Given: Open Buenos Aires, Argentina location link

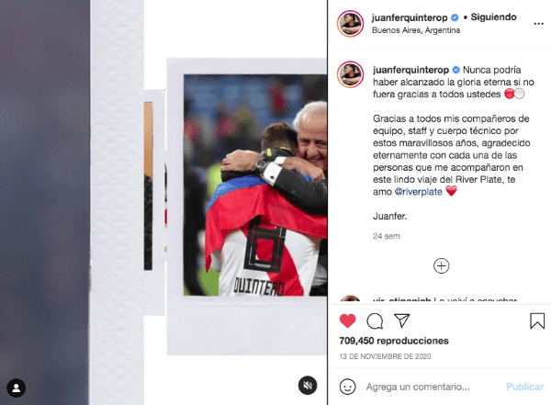Looking at the screenshot, I should click(416, 30).
